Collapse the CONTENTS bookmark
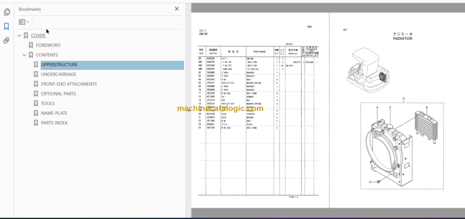Screen dimensions: 465x219 pos(25,55)
